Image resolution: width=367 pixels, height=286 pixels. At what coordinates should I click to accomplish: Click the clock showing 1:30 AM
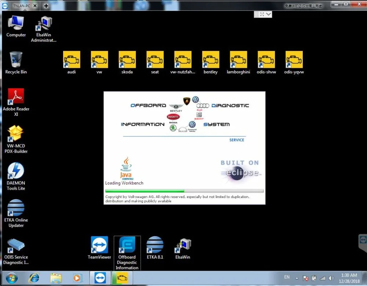349,278
